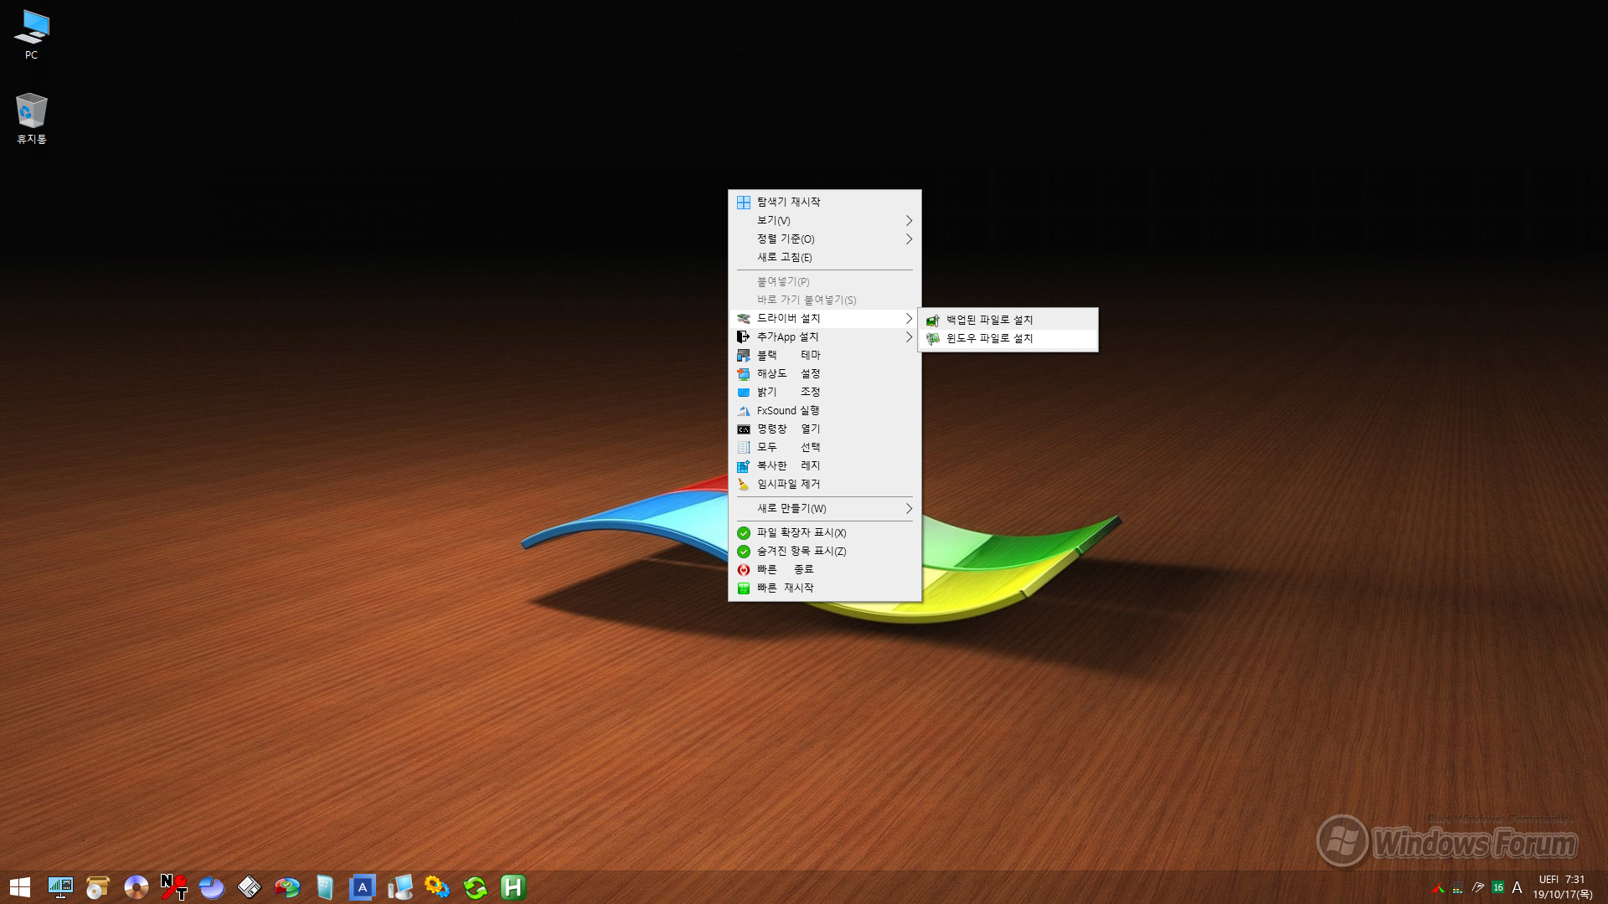Click 모두 선택 in the context menu
Viewport: 1608px width, 904px height.
point(824,447)
